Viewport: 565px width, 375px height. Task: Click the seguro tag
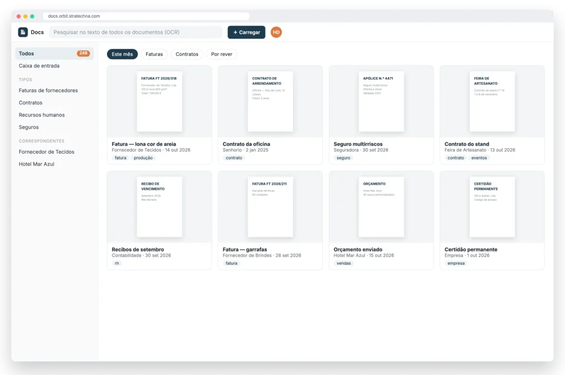click(x=343, y=158)
